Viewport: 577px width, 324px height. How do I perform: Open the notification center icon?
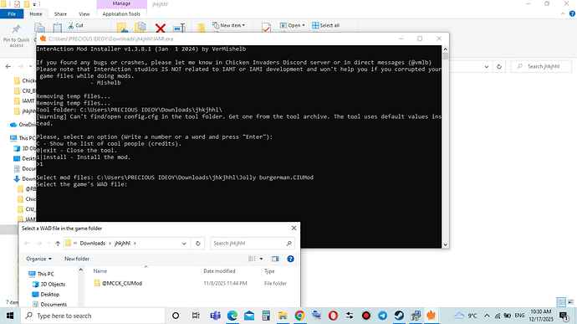(564, 316)
